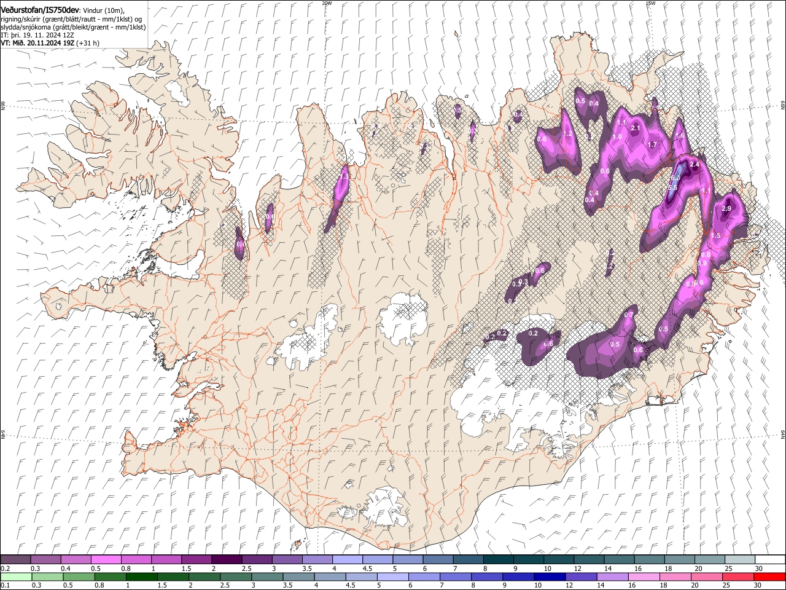Click the Veðurstofan/IS750dev title text
The width and height of the screenshot is (786, 590).
tap(40, 10)
